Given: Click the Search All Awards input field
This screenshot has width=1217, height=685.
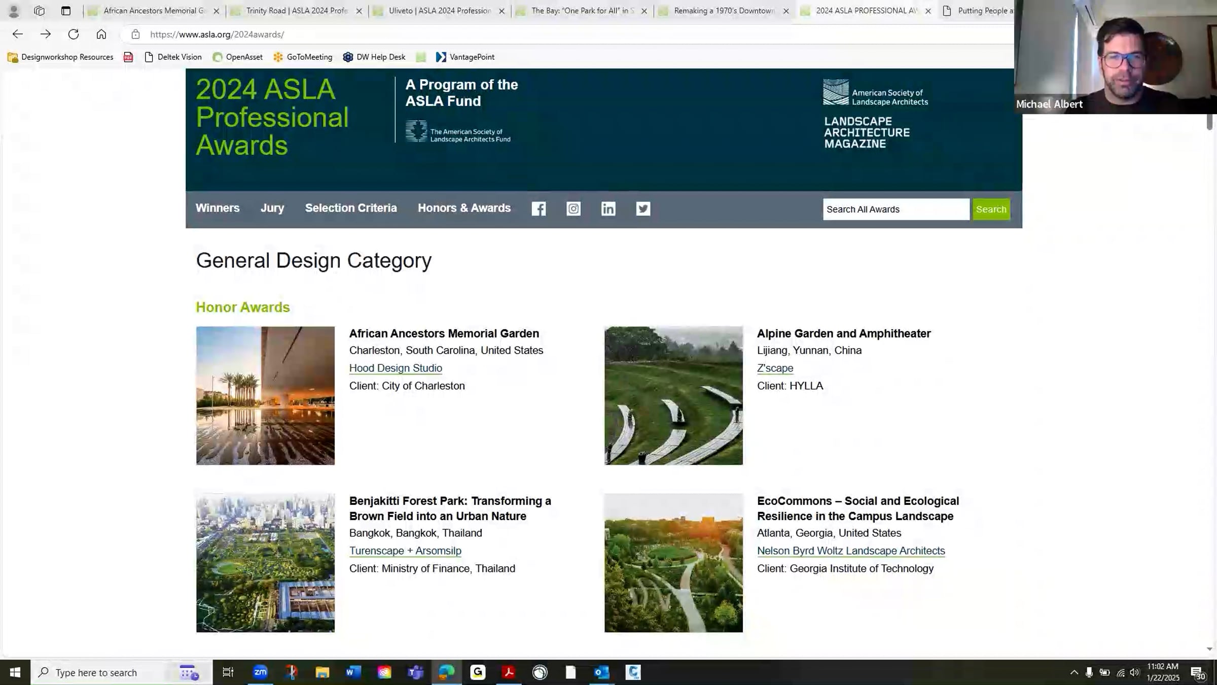Looking at the screenshot, I should click(896, 209).
